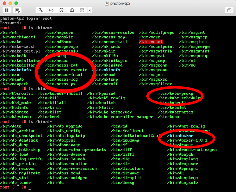Screen dimensions: 236x192
Task: Close the photon-tp2 window
Action: (4, 3)
